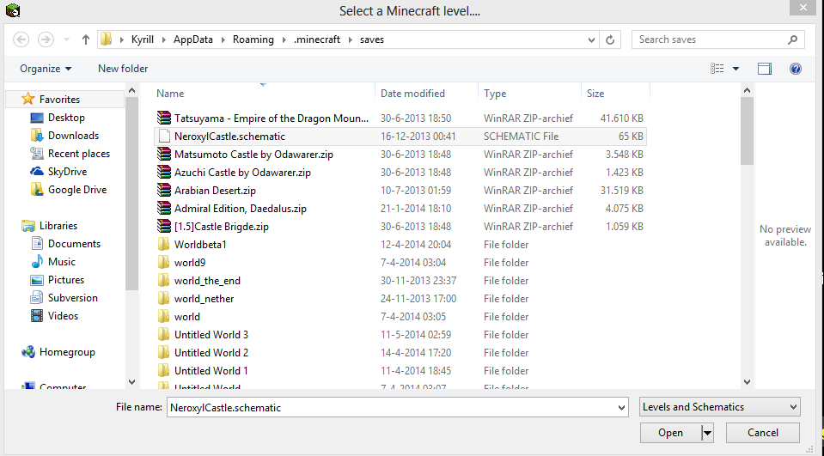
Task: Sort by the Name column header
Action: pos(170,94)
